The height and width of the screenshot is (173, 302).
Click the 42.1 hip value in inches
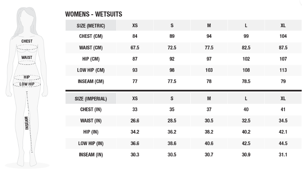pos(283,132)
